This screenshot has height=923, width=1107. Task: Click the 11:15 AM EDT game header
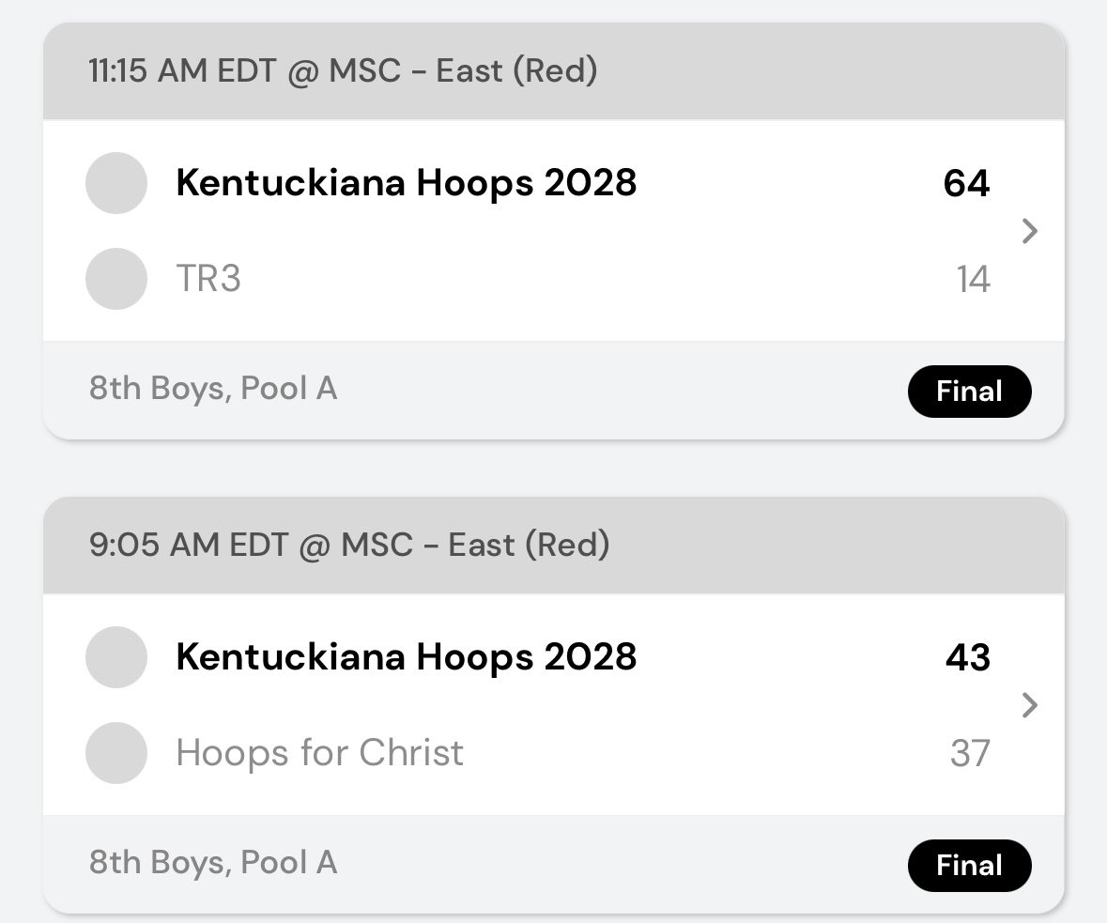343,71
